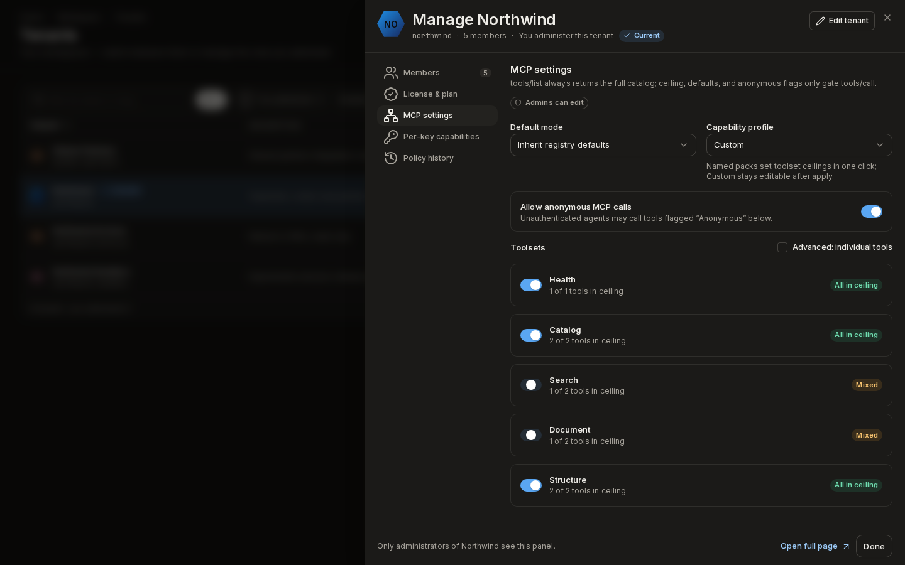The width and height of the screenshot is (905, 565).
Task: Select the MCP settings section
Action: click(x=437, y=116)
